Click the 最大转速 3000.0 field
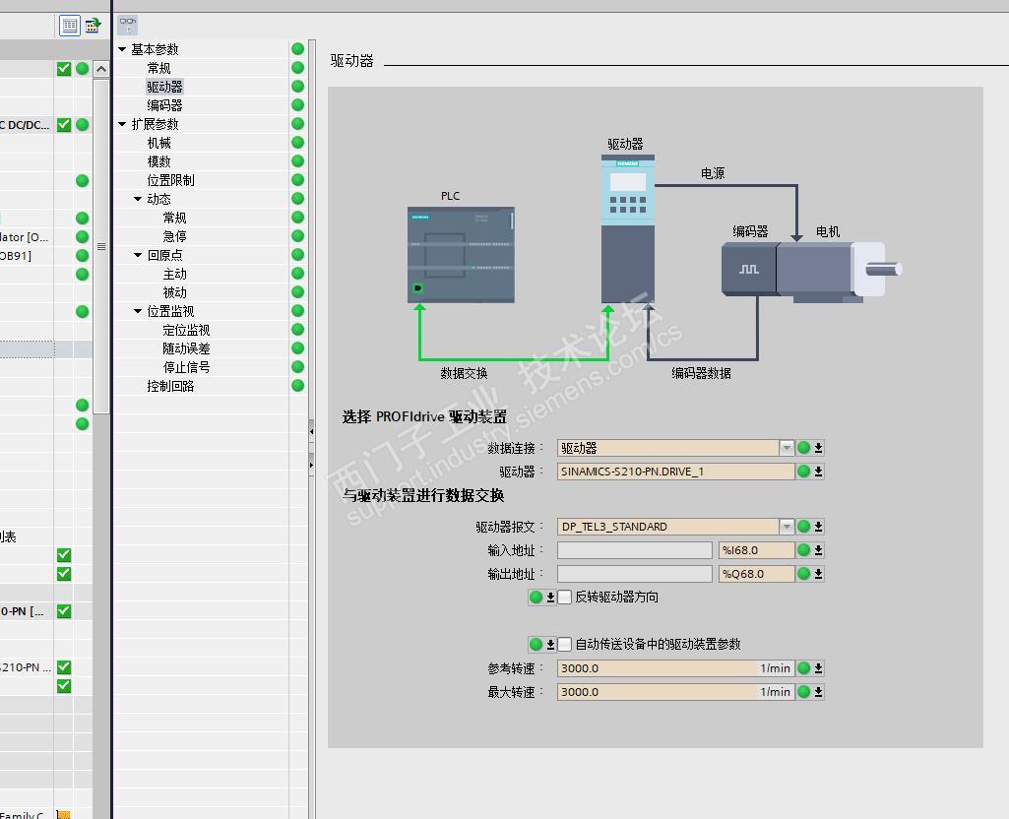This screenshot has width=1009, height=819. tap(675, 692)
